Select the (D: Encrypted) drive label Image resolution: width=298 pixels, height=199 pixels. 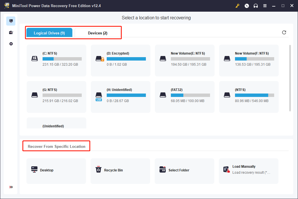pos(118,53)
